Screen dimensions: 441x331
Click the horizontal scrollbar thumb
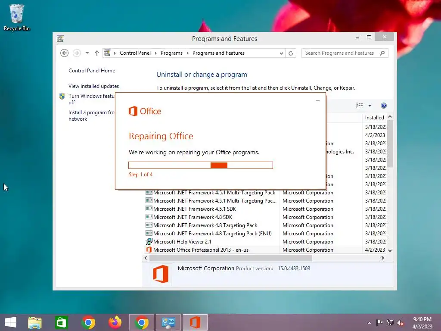(231, 258)
